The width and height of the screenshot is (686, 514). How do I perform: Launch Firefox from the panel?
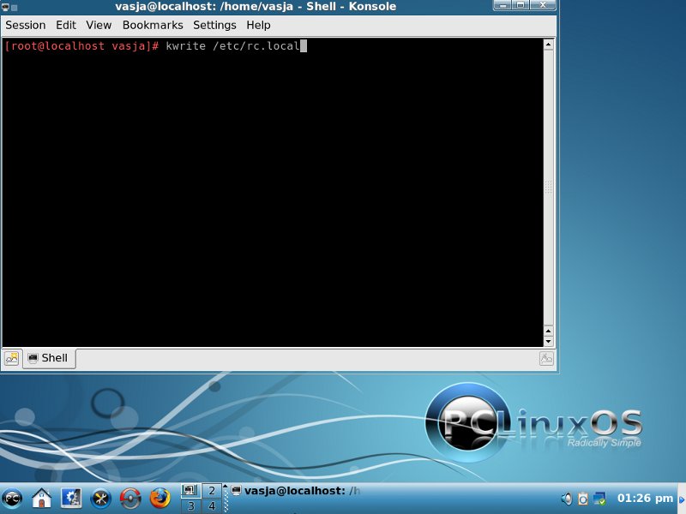[x=159, y=498]
